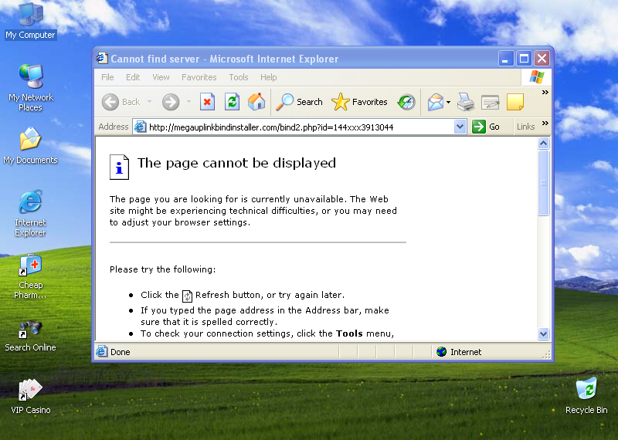Click the Back navigation button
The width and height of the screenshot is (618, 440).
(x=121, y=102)
